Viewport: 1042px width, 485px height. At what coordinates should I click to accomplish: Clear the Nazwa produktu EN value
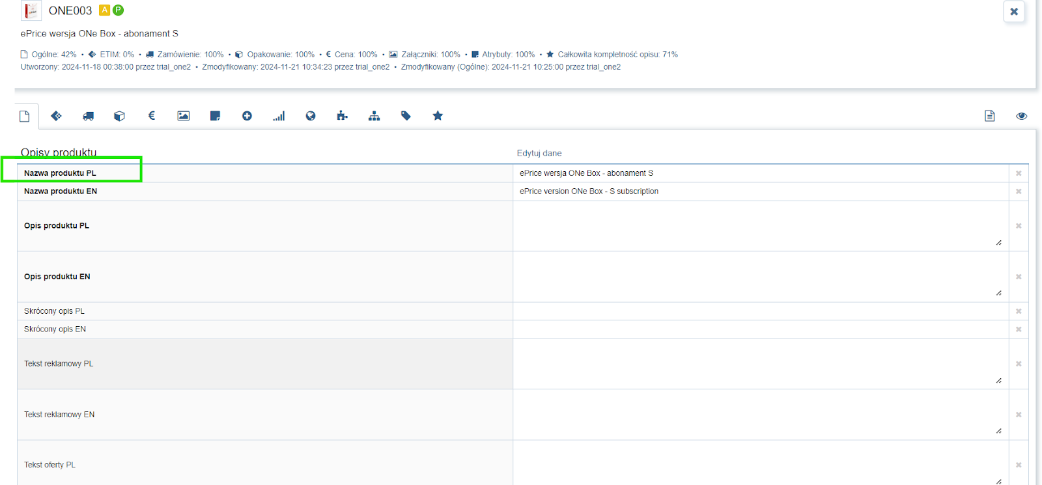(x=1019, y=191)
